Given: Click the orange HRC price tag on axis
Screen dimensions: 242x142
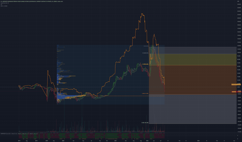Looking at the screenshot, I should (236, 84).
